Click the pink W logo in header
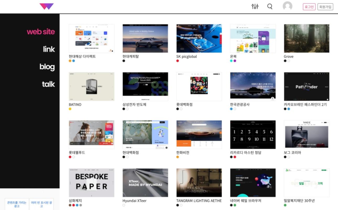This screenshot has height=210, width=338. pyautogui.click(x=46, y=7)
